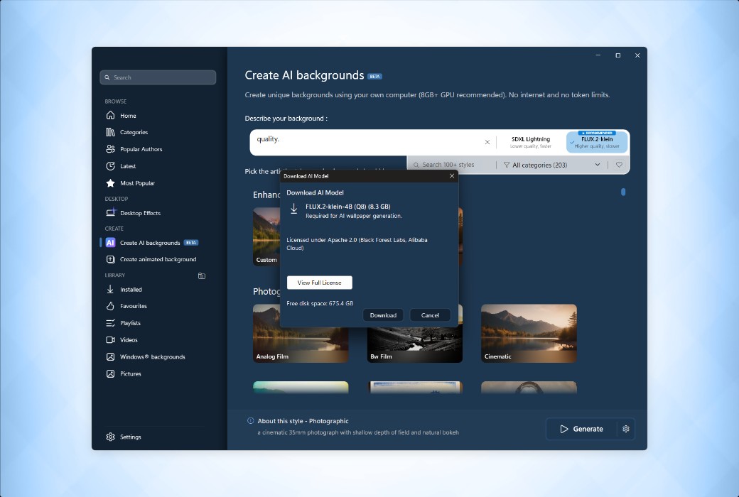Cancel the model download dialog
Screen dimensions: 739x497
coord(430,315)
